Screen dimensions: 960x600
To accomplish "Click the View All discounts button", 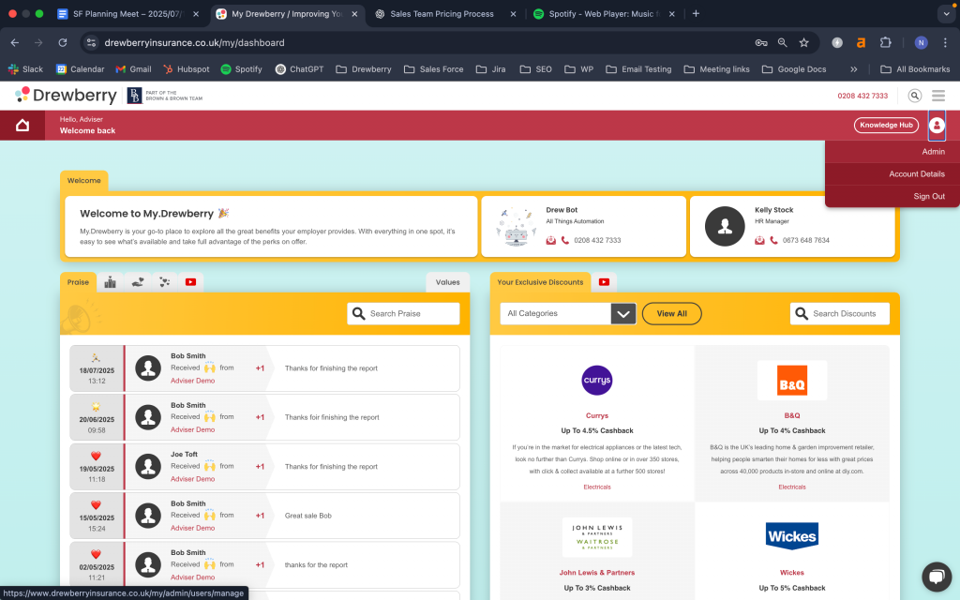I will [x=671, y=314].
